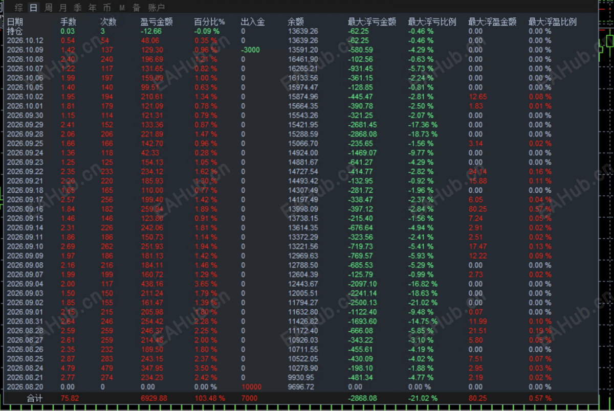
Task: Click the 合计 totals row label
Action: coord(35,398)
